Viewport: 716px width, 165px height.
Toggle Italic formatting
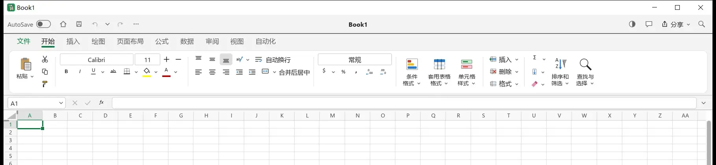[x=80, y=71]
